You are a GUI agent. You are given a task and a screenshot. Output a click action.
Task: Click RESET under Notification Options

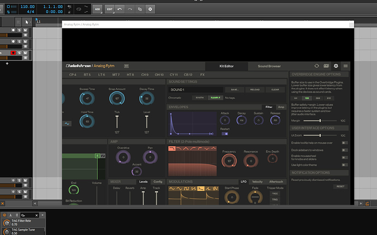340,186
